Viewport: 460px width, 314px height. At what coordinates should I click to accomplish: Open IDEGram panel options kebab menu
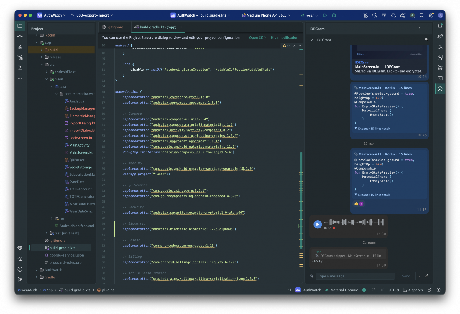coord(419,29)
